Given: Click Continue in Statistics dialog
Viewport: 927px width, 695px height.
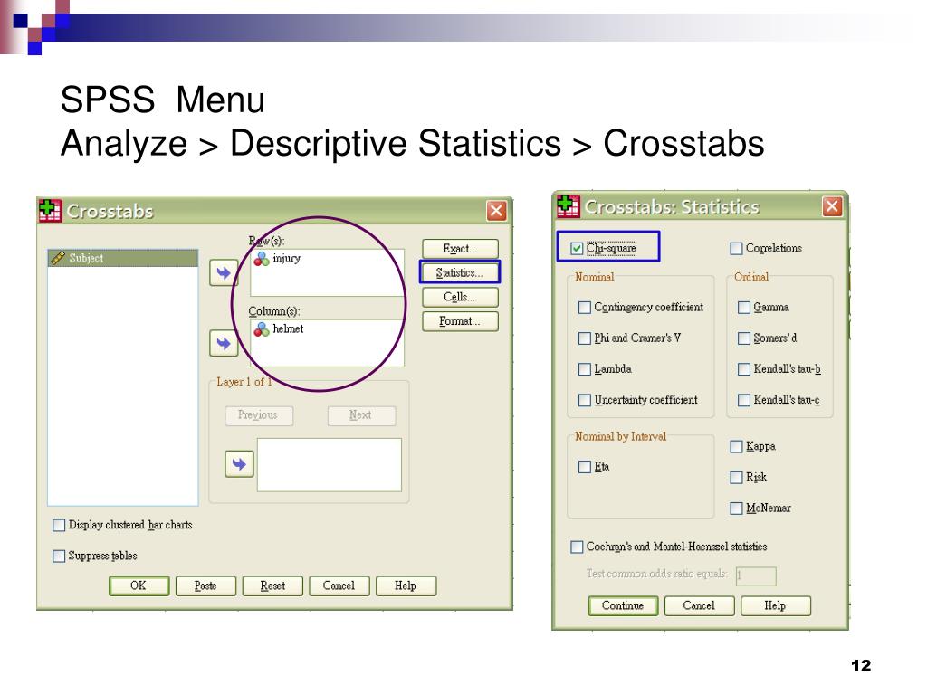Looking at the screenshot, I should (x=623, y=605).
